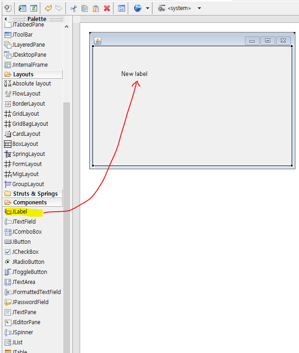Click the Refresh design toolbar icon

pyautogui.click(x=33, y=8)
